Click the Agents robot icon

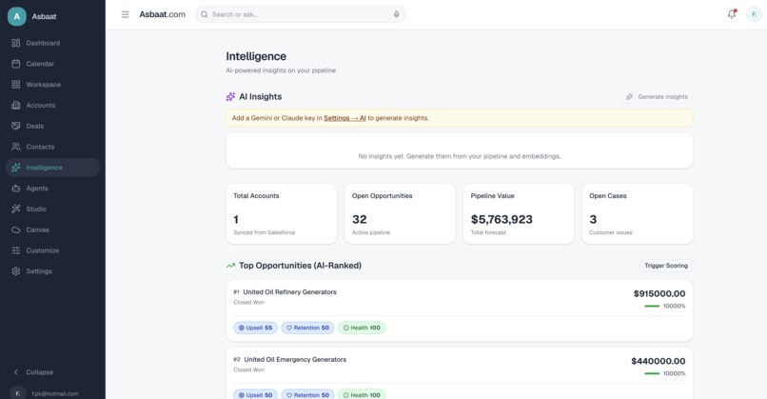16,188
